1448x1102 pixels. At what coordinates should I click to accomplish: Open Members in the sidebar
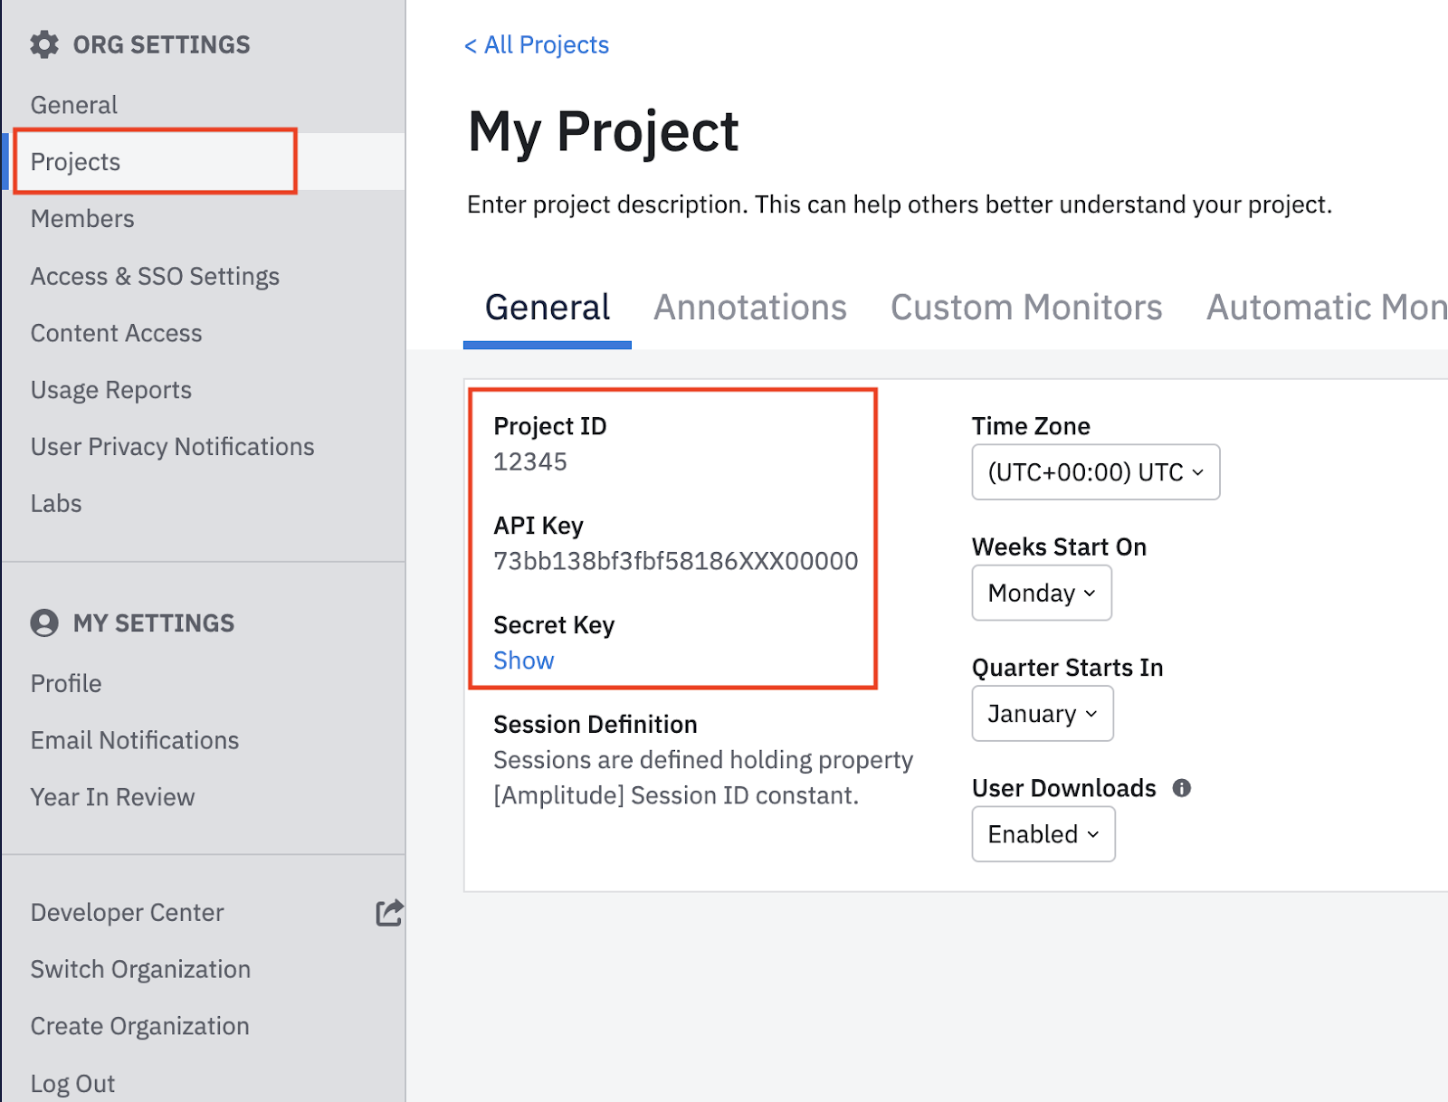(82, 219)
